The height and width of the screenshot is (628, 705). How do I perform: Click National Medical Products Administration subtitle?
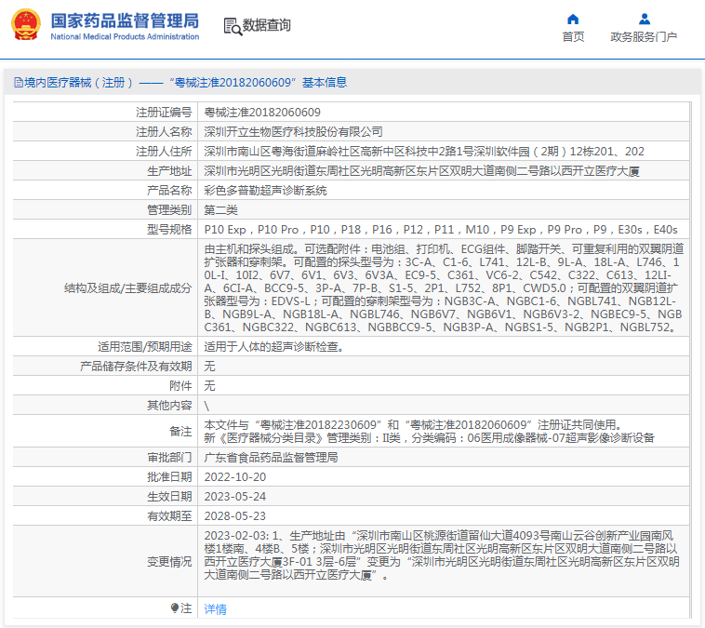pyautogui.click(x=125, y=37)
